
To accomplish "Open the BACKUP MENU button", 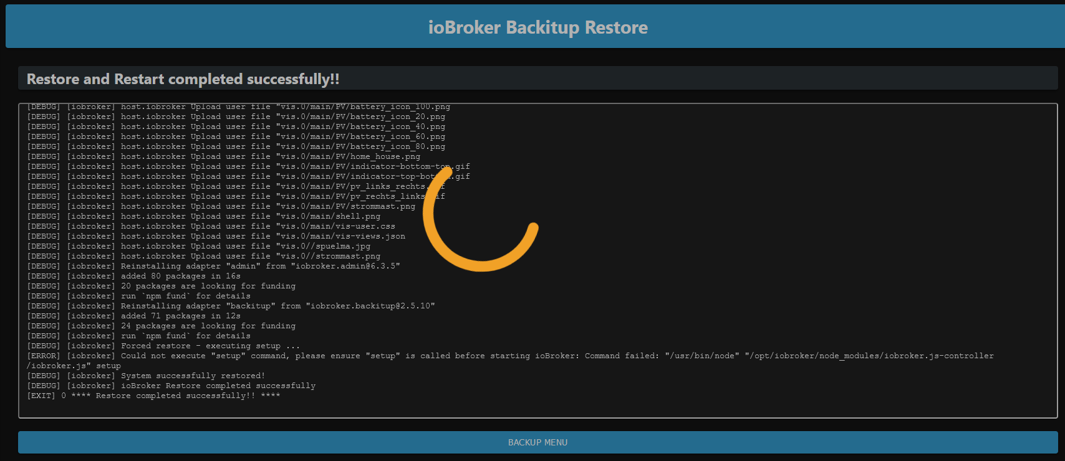I will [x=537, y=442].
